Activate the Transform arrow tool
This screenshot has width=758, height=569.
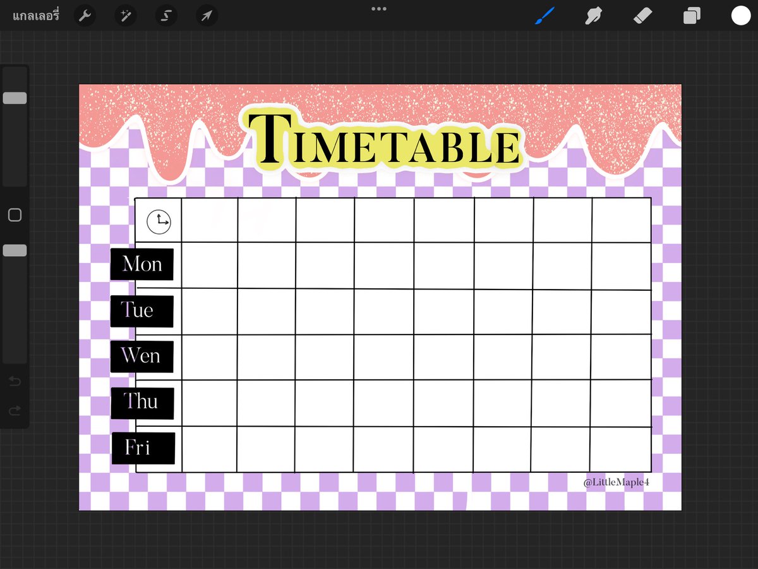coord(207,16)
